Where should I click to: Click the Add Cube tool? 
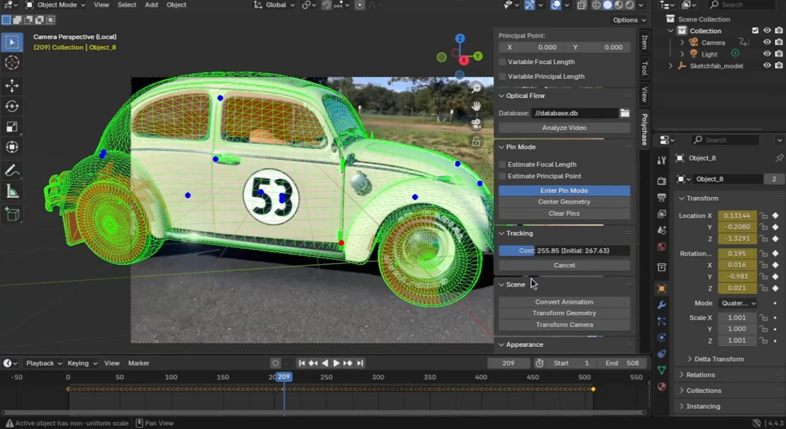(12, 214)
